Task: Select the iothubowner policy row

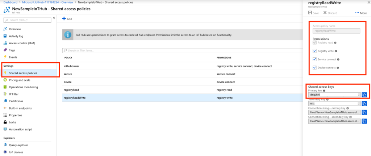Action: 182,66
